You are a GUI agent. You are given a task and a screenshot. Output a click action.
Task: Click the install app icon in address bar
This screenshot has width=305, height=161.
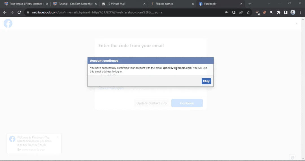[x=234, y=12]
